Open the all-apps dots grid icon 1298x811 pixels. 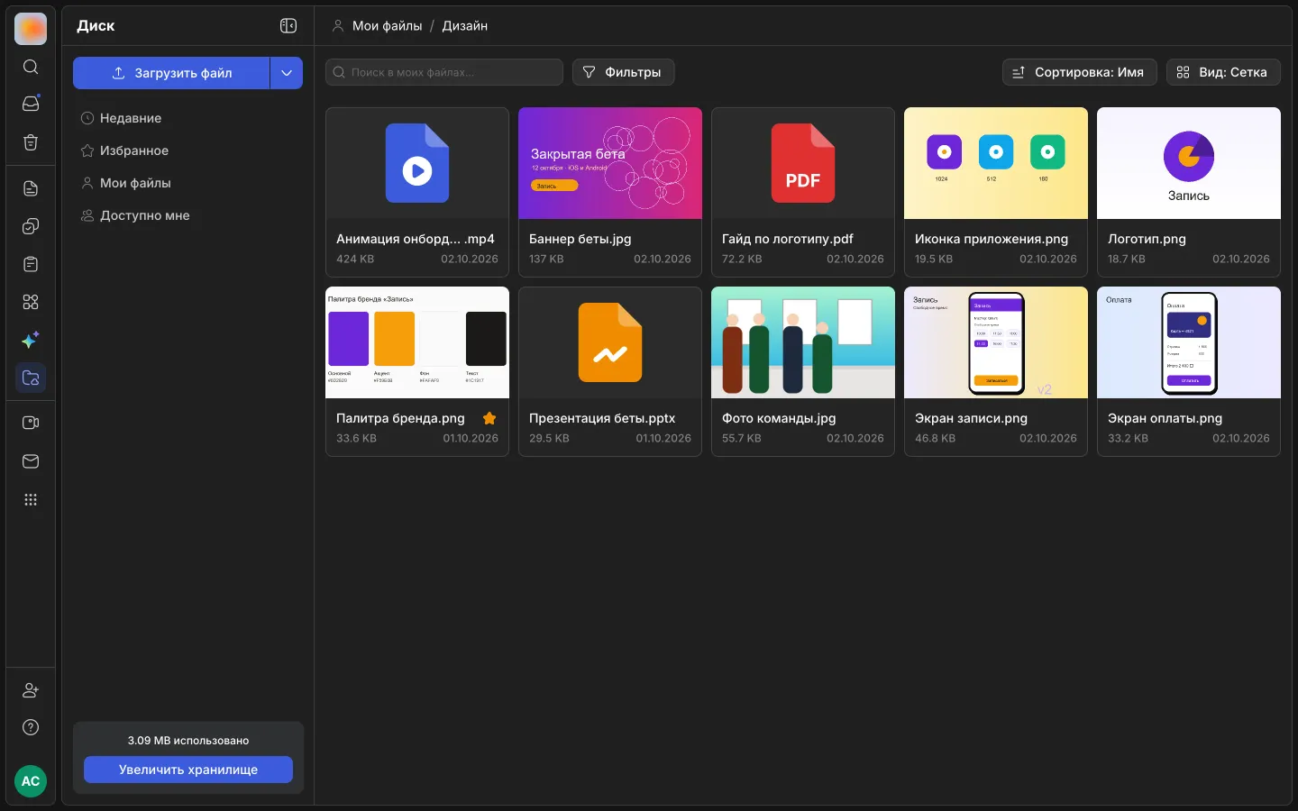click(x=31, y=499)
